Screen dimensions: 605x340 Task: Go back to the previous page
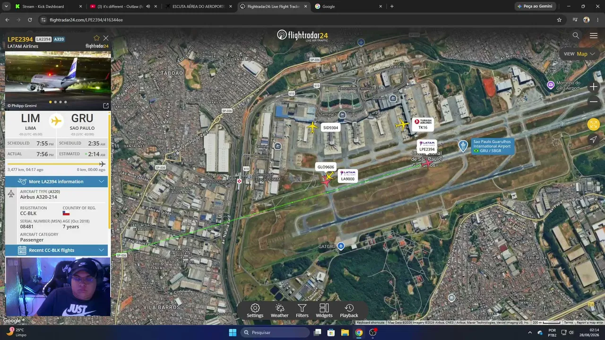click(7, 20)
